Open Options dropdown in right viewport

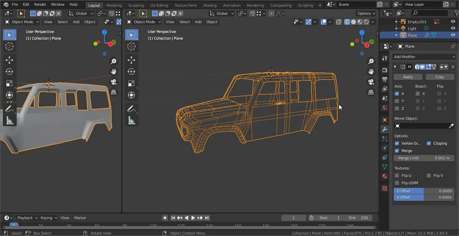[366, 13]
